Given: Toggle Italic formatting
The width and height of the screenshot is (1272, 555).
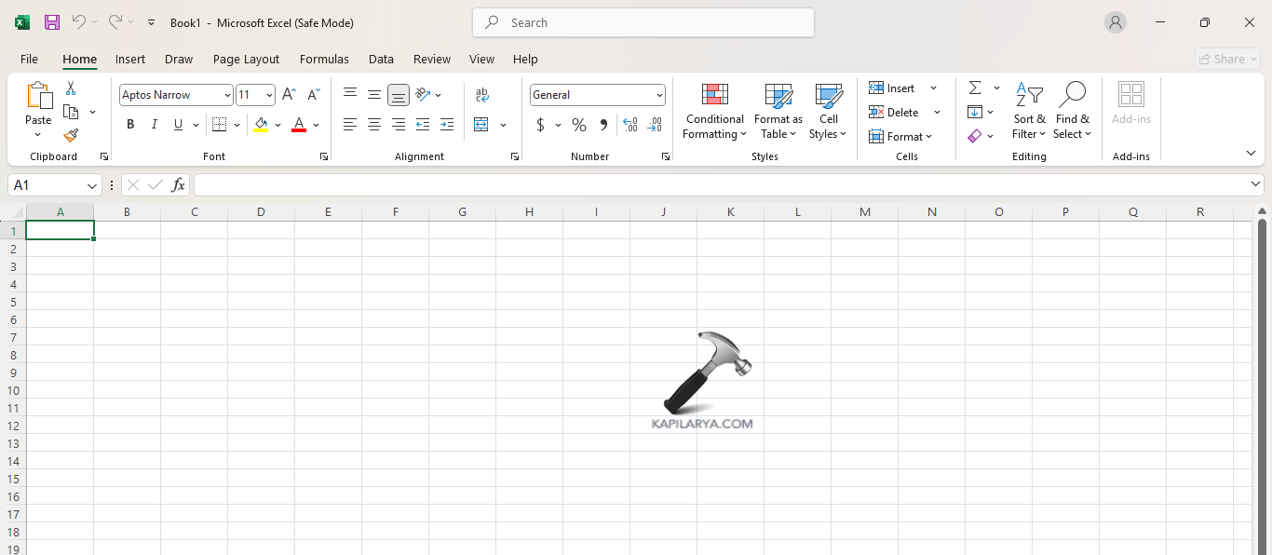Looking at the screenshot, I should tap(155, 125).
